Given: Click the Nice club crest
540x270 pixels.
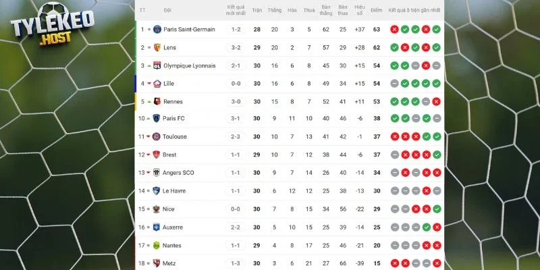Looking at the screenshot, I should pos(157,209).
